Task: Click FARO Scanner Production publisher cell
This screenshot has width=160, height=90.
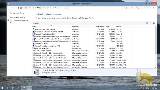Action: [x=81, y=51]
